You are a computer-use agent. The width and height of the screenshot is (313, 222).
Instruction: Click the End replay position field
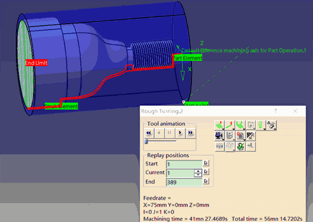point(184,182)
